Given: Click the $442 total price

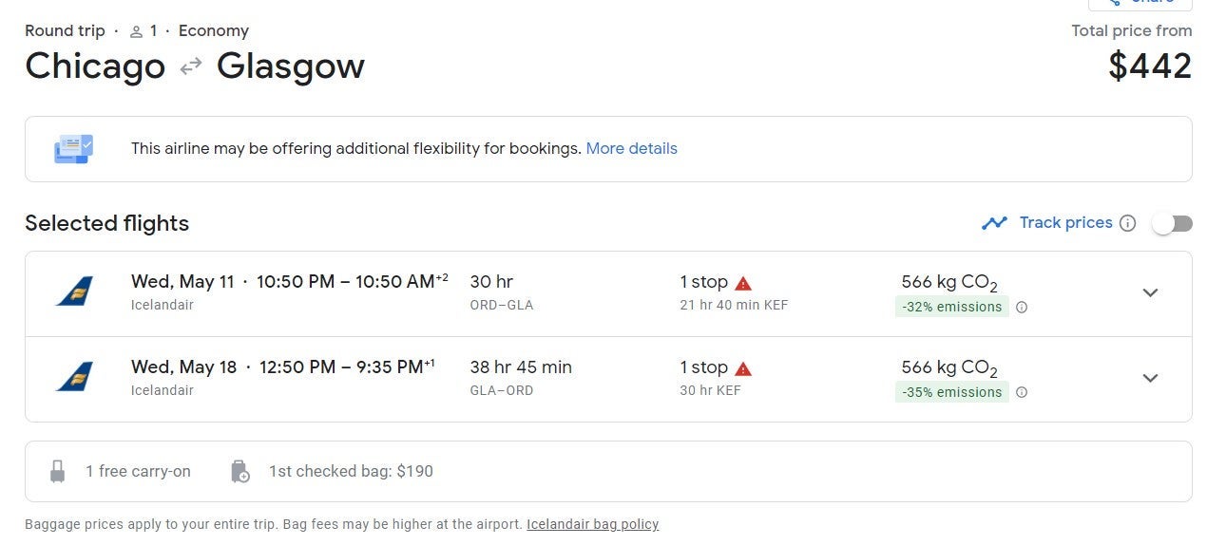Looking at the screenshot, I should [x=1149, y=66].
